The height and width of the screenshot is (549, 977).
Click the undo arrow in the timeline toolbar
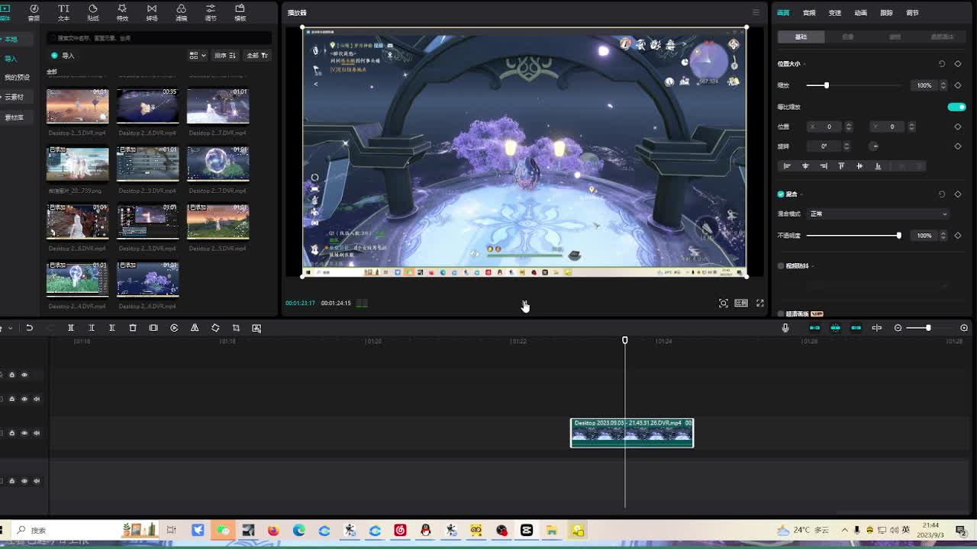pyautogui.click(x=29, y=328)
